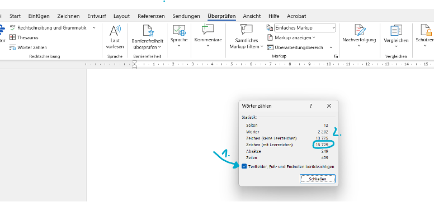Click the Schließen button
434x202 pixels.
[x=318, y=179]
